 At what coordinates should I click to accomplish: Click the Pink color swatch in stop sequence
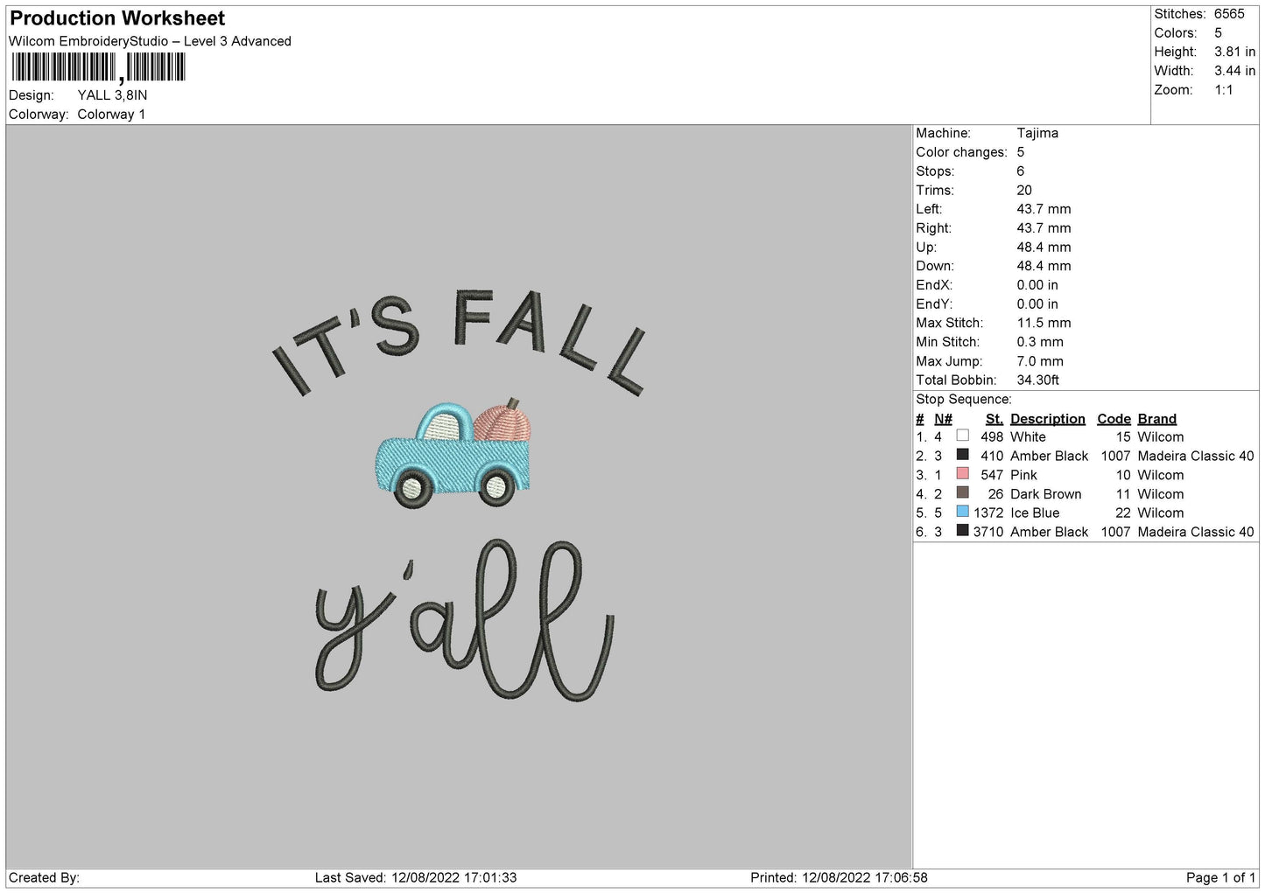click(x=962, y=474)
